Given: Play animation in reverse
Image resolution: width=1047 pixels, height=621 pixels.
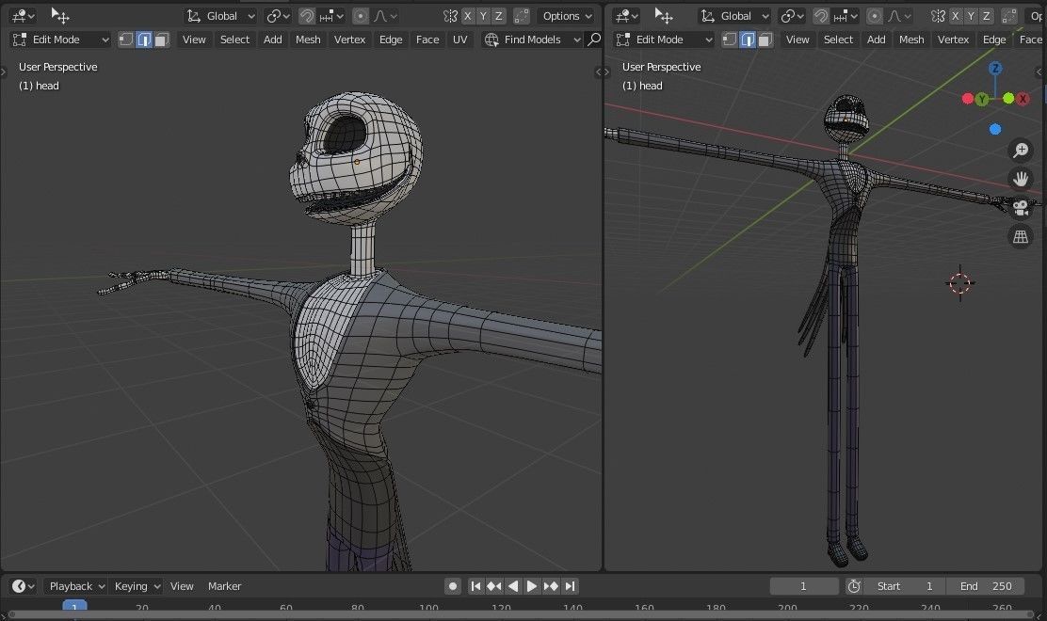Looking at the screenshot, I should click(513, 585).
